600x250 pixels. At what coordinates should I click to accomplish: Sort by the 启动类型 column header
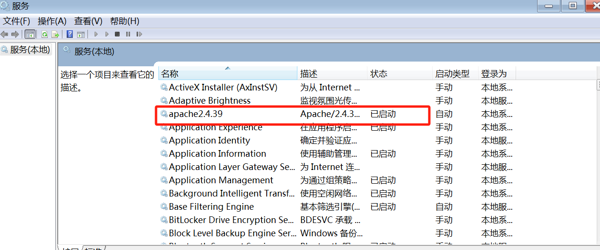click(456, 73)
